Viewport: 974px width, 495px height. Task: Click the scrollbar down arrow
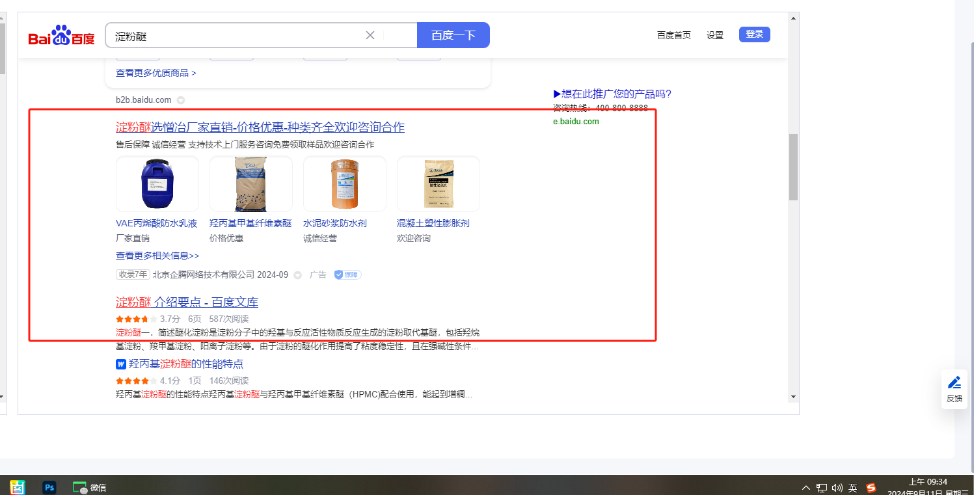click(x=793, y=397)
